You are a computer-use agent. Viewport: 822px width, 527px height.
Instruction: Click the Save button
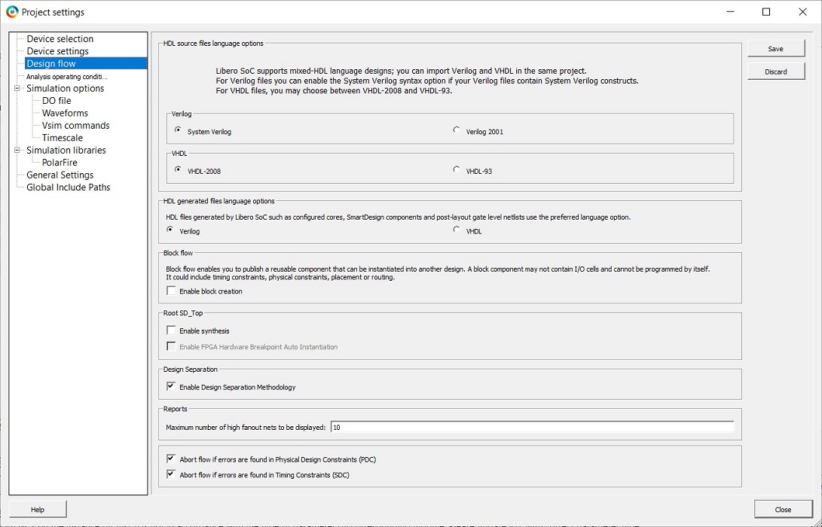(x=775, y=49)
